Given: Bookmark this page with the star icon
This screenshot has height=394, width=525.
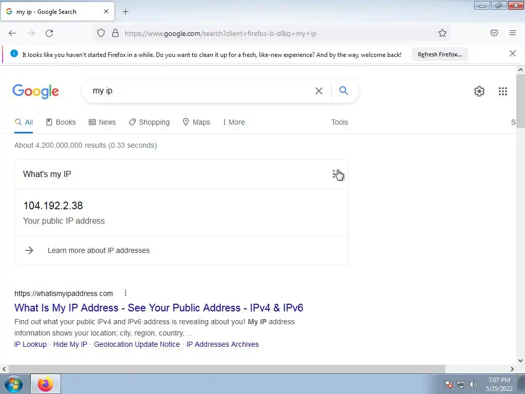Looking at the screenshot, I should (x=442, y=33).
